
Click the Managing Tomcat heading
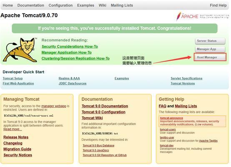click(x=21, y=99)
